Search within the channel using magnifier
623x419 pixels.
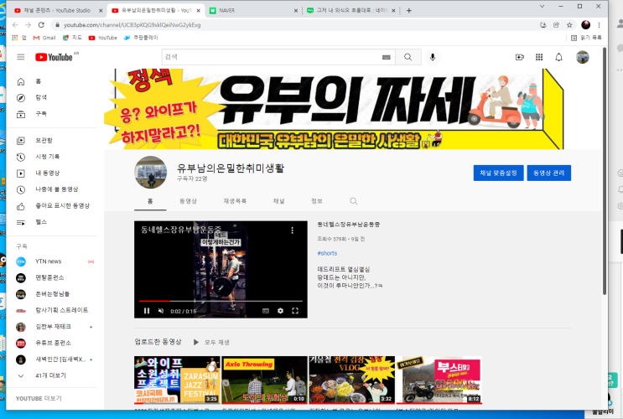coord(354,201)
